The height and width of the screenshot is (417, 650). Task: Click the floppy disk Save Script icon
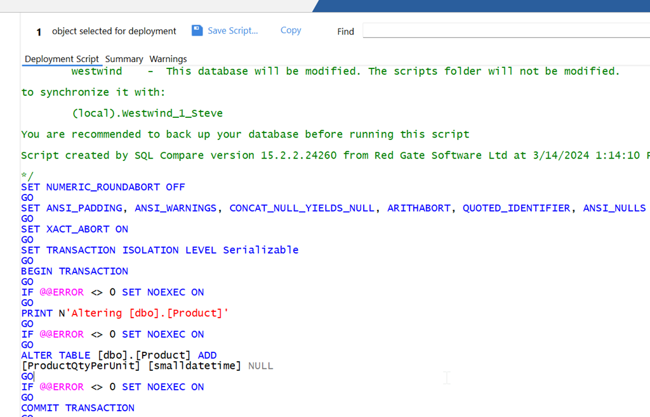tap(197, 30)
